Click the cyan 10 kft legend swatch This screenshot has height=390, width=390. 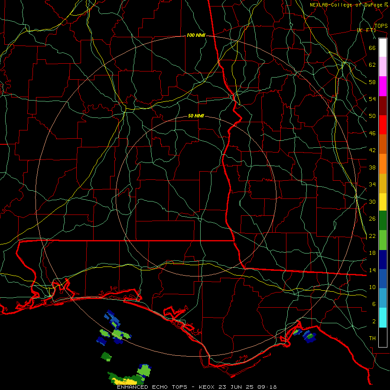[383, 317]
